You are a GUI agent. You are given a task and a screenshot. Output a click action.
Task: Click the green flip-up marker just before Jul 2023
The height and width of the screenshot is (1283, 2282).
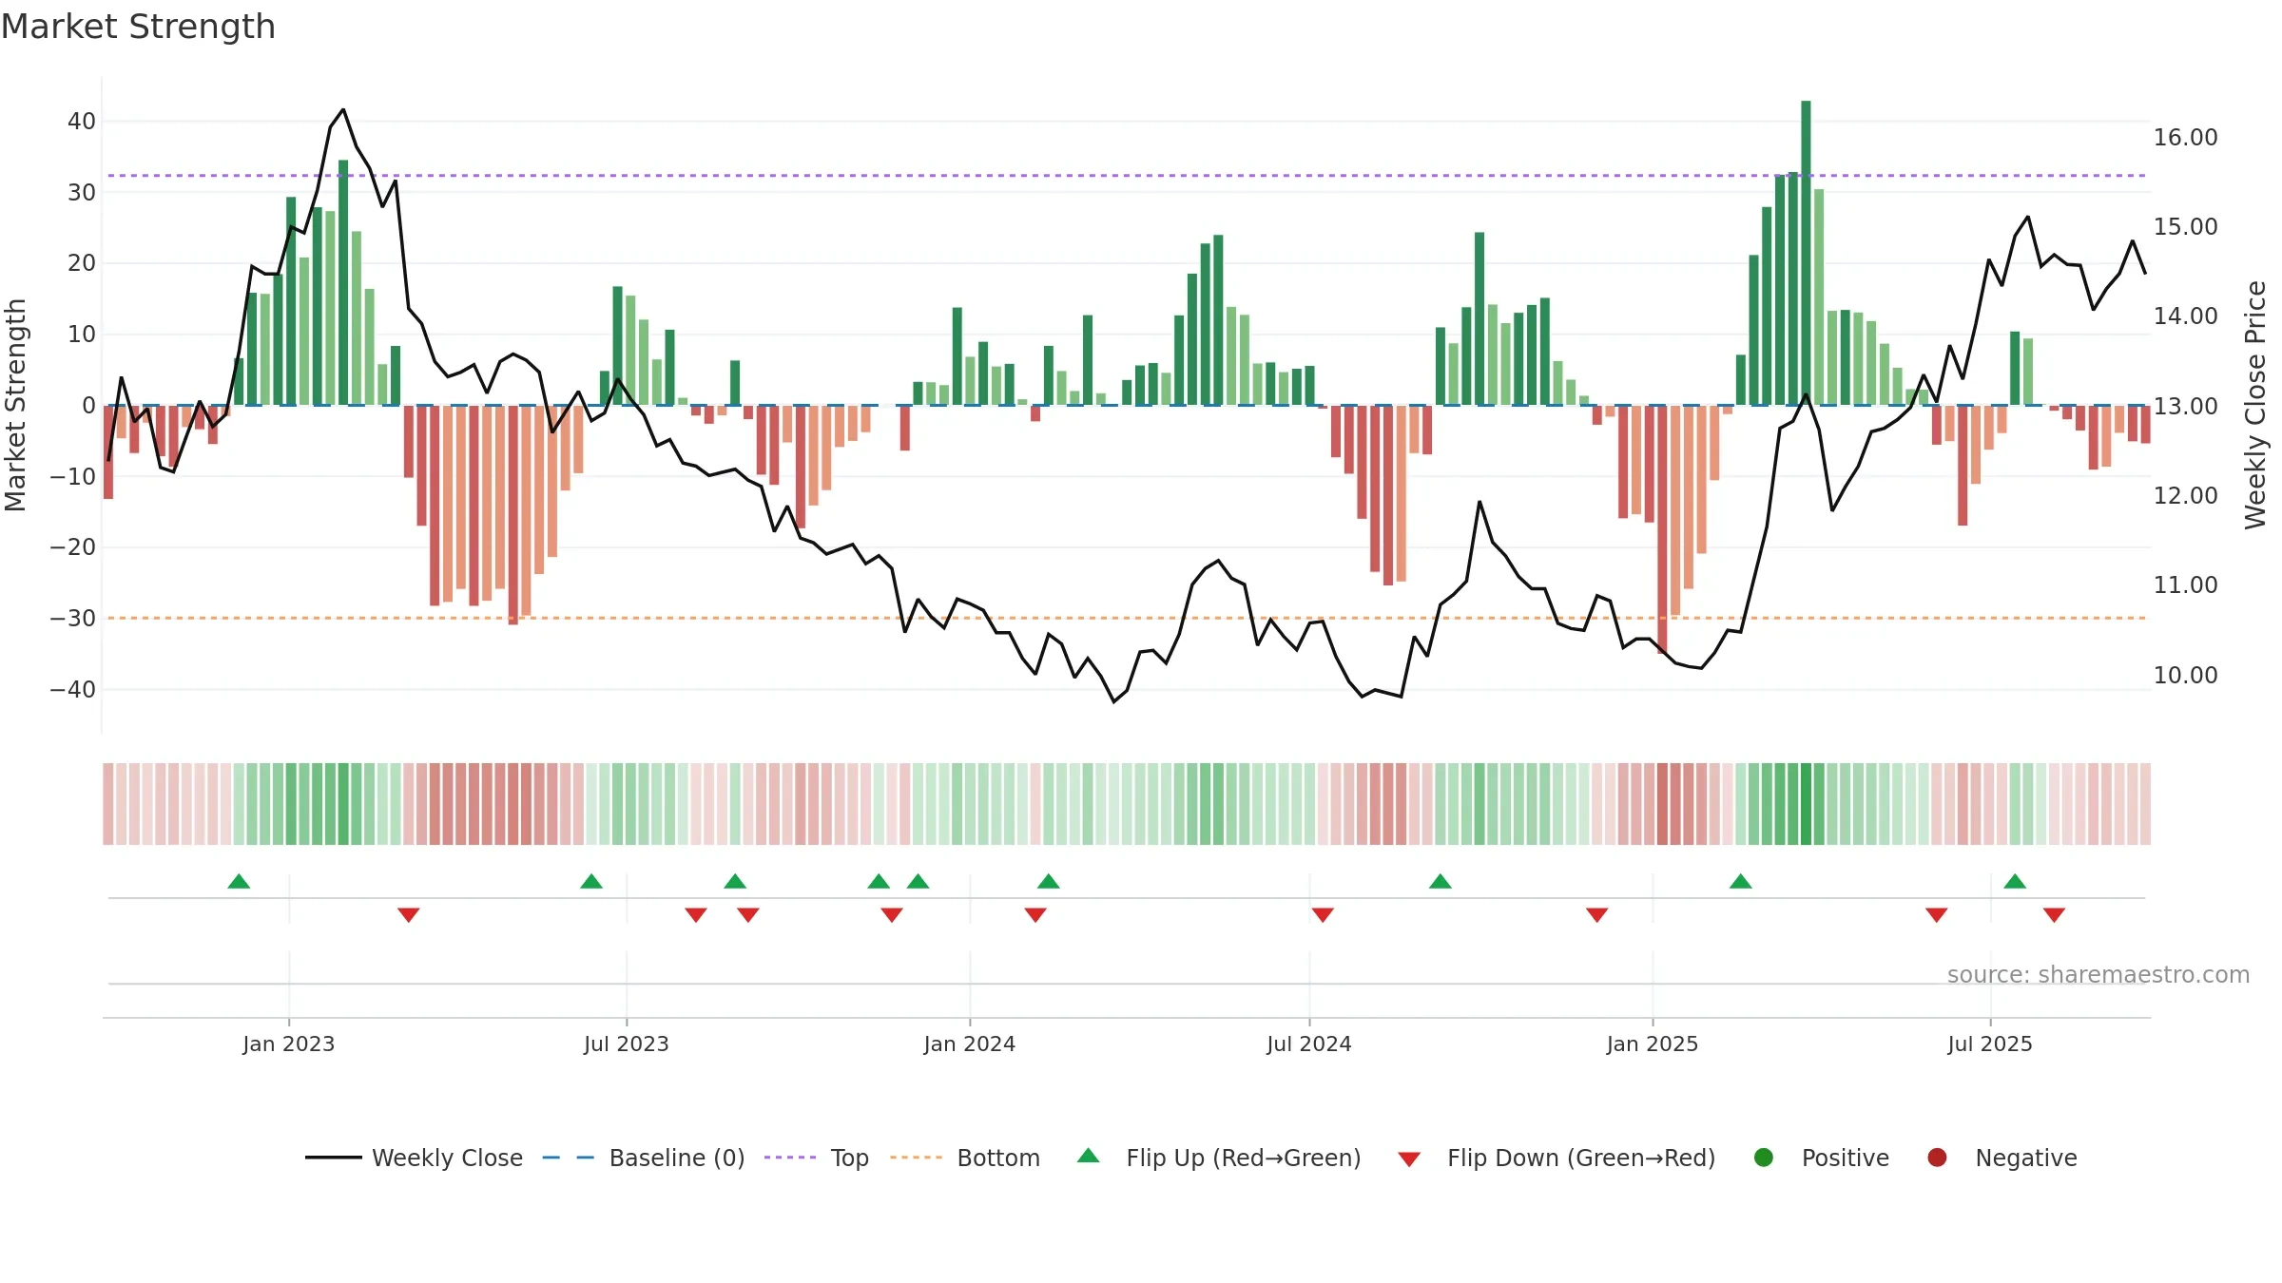591,881
